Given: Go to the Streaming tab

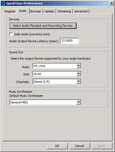Looking at the screenshot, I should click(x=64, y=11).
